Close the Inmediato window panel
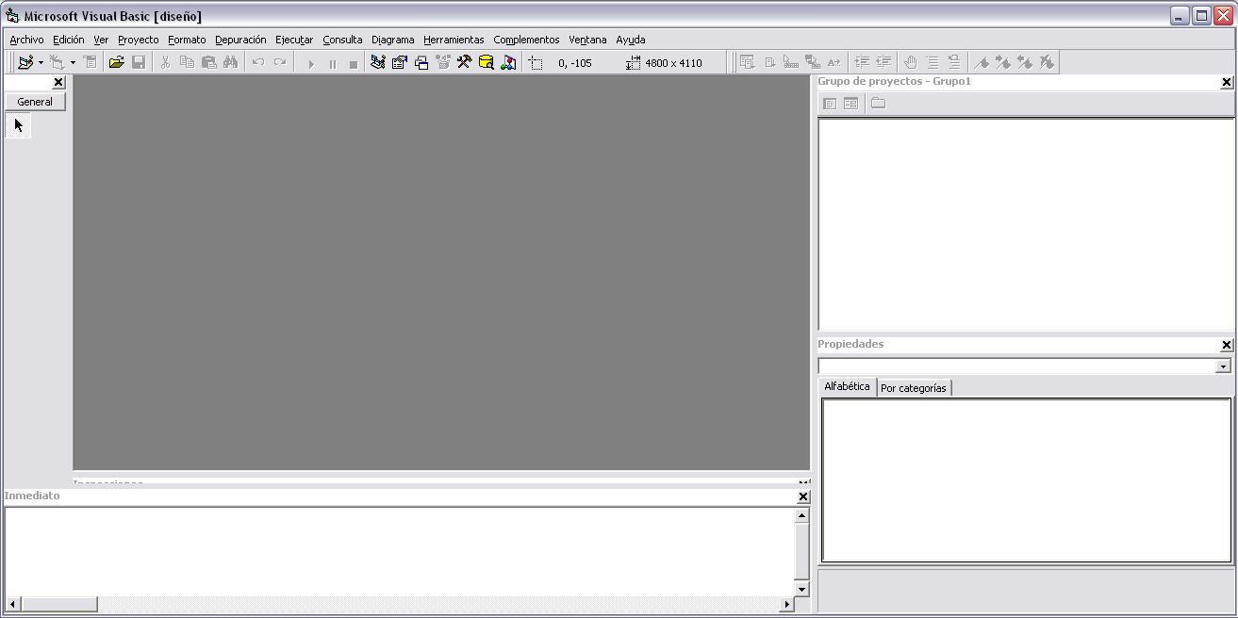Screen dimensions: 1238x618 (x=803, y=496)
